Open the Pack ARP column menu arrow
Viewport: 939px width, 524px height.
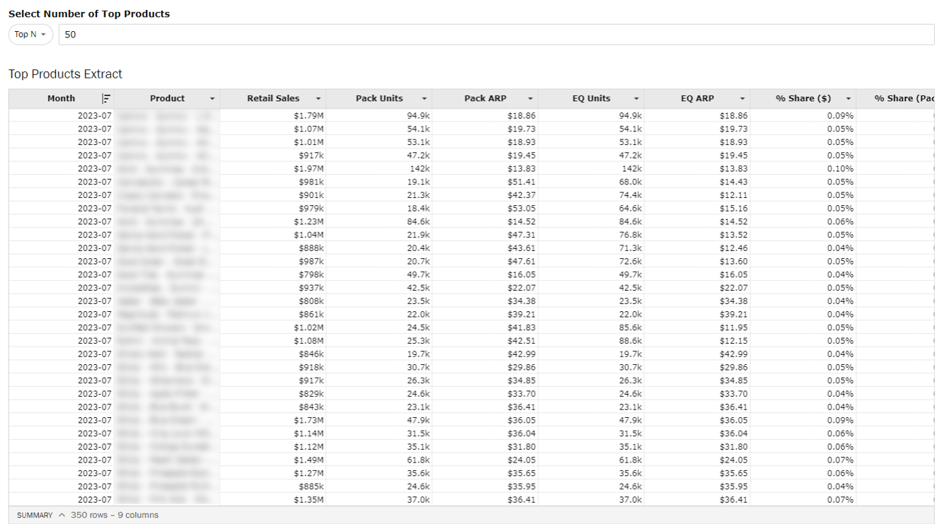530,99
